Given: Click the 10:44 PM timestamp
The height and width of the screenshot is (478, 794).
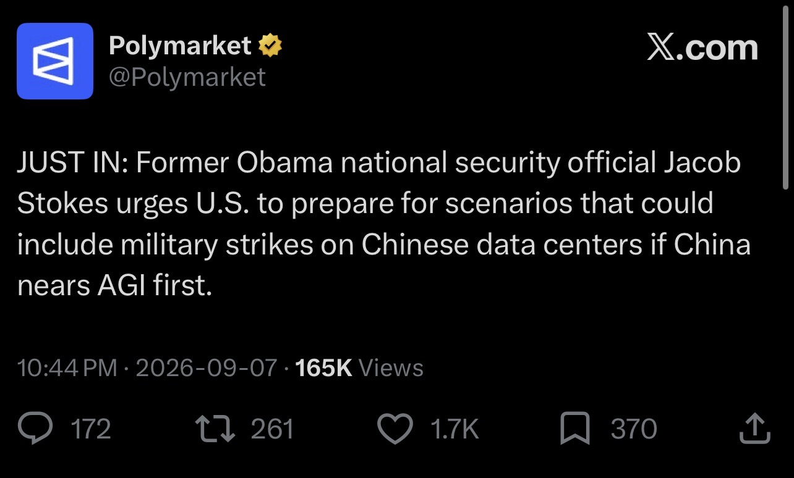Looking at the screenshot, I should click(67, 368).
